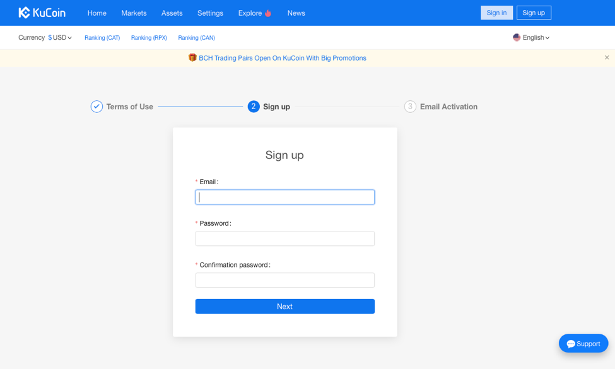Click the step 2 Sign up circle
This screenshot has height=369, width=615.
254,106
